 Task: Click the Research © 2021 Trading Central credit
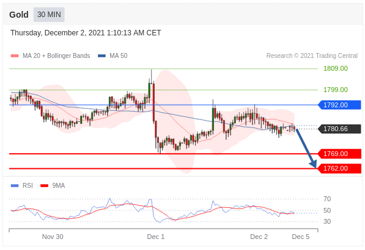(312, 55)
